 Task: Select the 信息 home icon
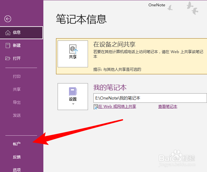pos(8,33)
